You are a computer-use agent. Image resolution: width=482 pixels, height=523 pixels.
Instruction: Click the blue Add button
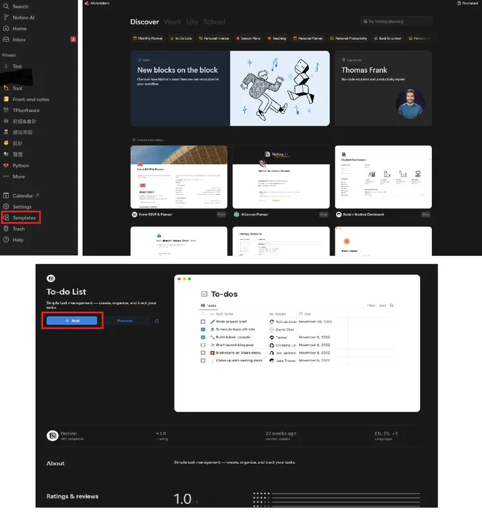tap(72, 320)
